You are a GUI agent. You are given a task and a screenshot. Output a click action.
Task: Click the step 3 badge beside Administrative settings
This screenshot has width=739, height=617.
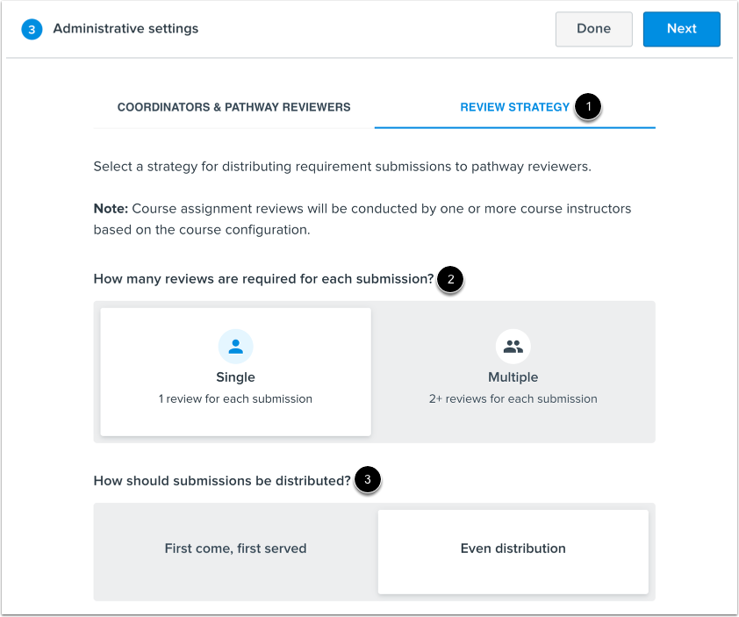pos(32,28)
